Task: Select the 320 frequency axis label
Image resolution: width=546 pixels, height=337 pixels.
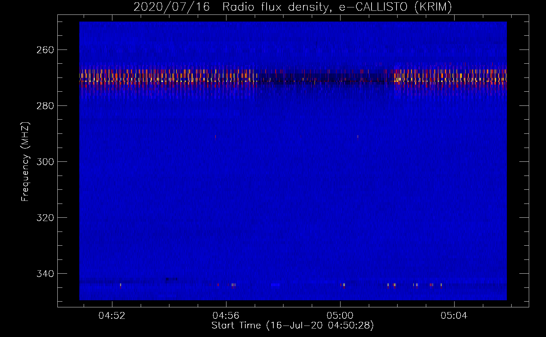Action: (x=45, y=218)
